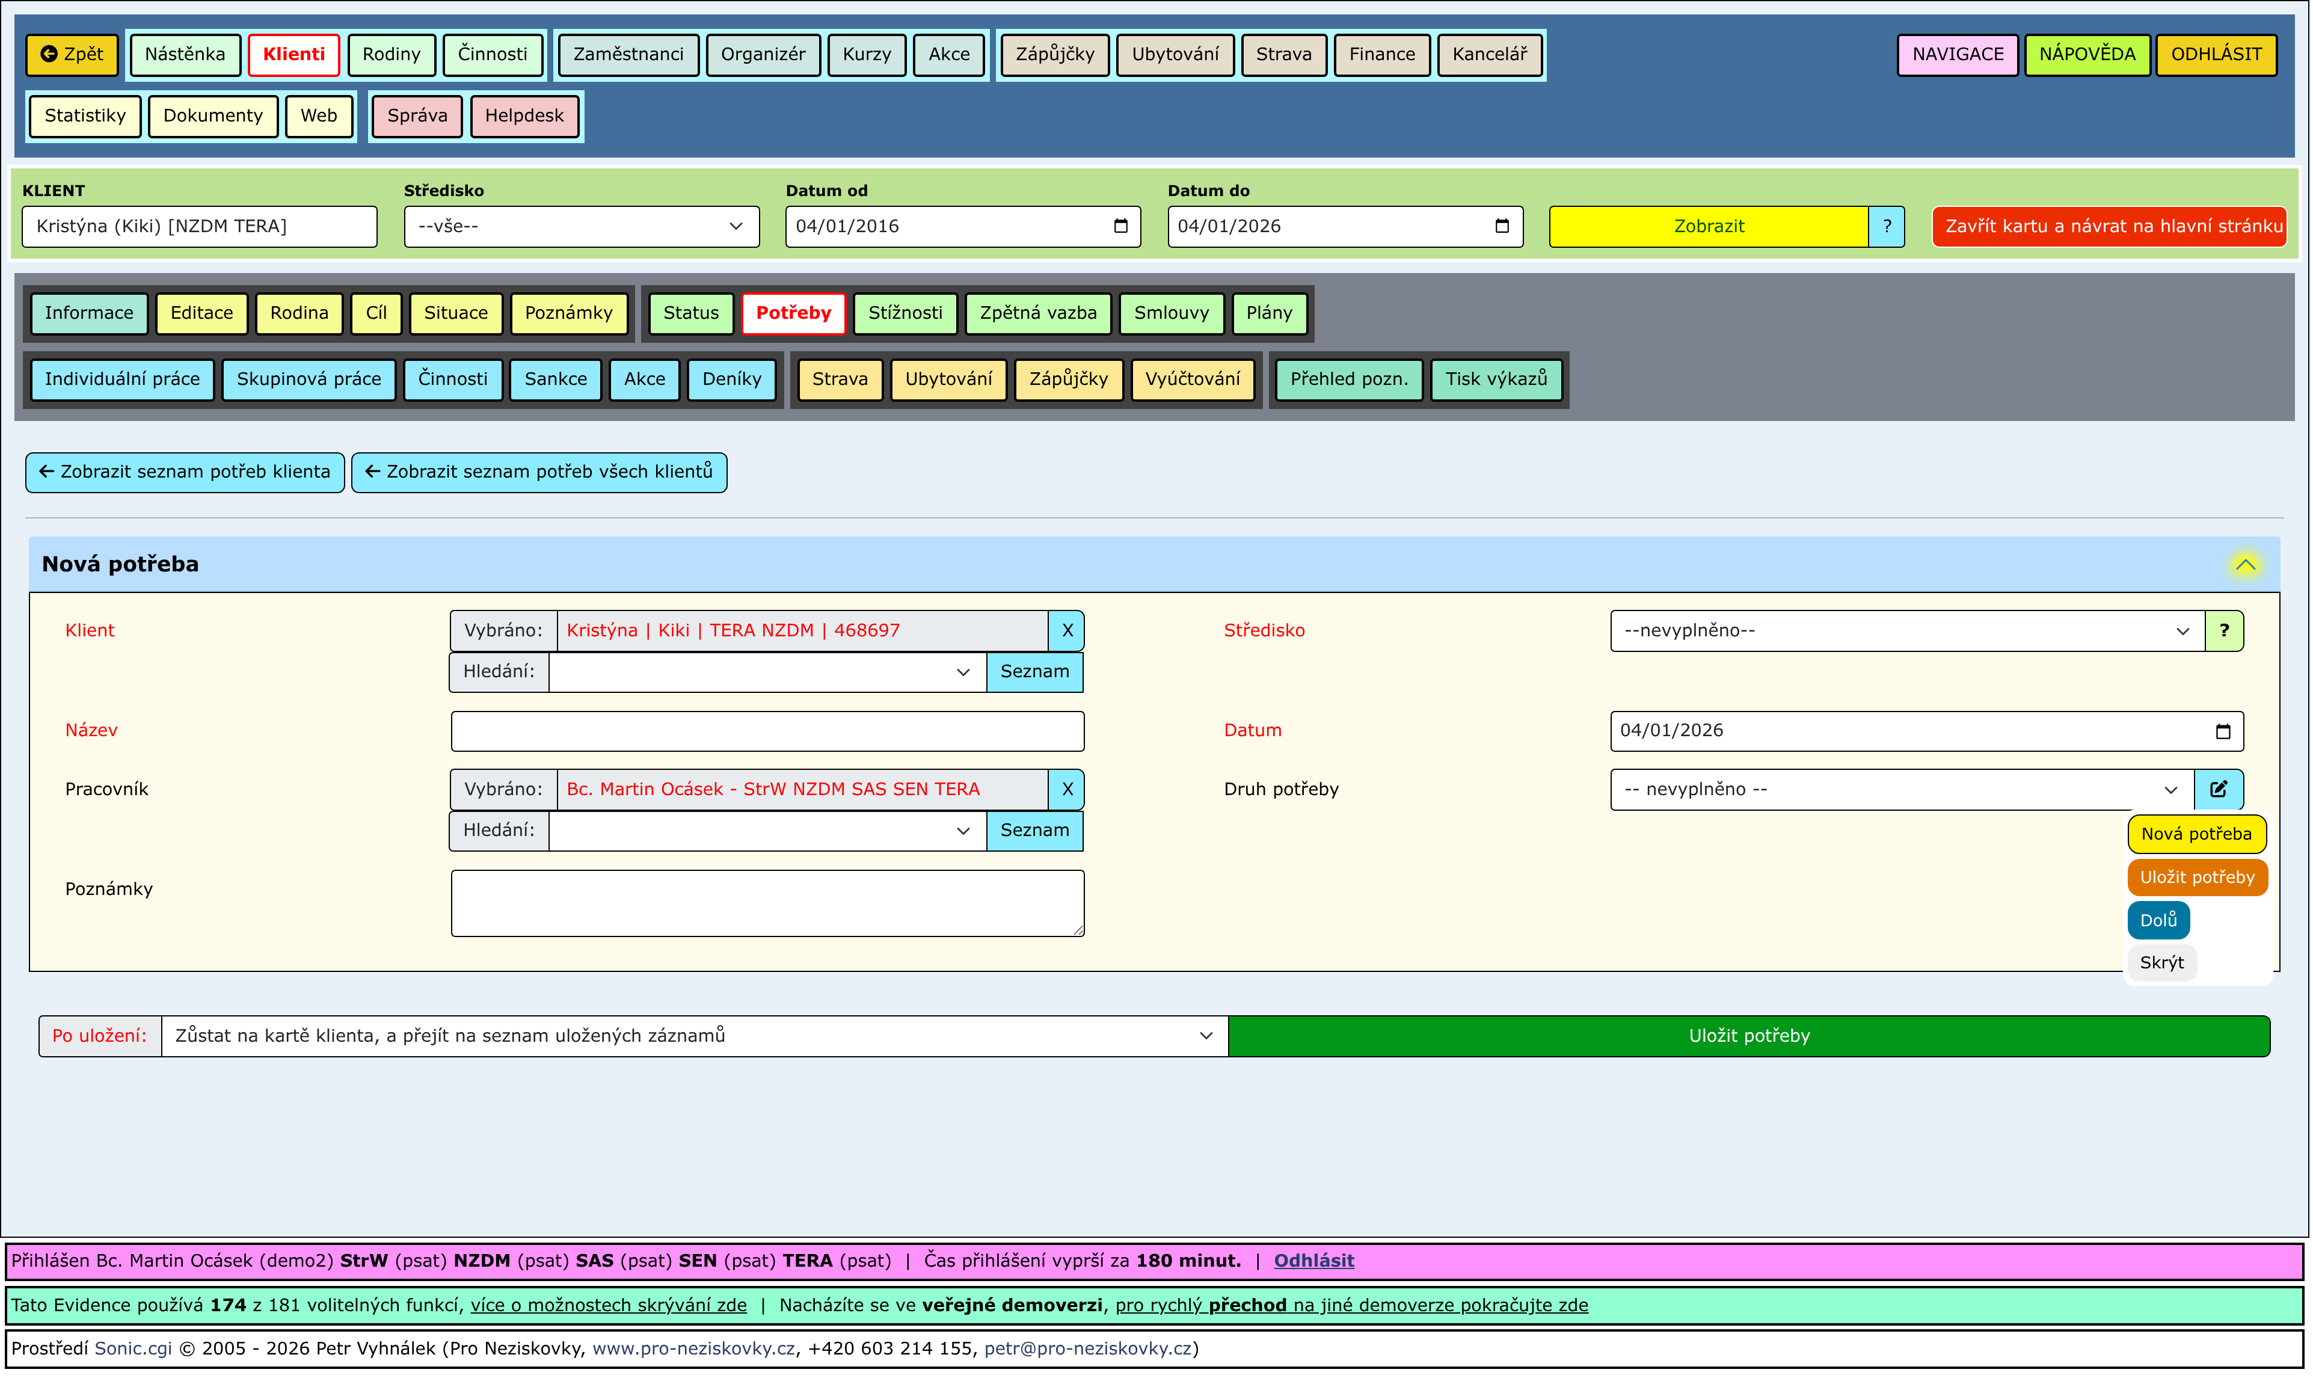The image size is (2313, 1399).
Task: Open calendar picker in Datum do field
Action: pyautogui.click(x=1502, y=226)
